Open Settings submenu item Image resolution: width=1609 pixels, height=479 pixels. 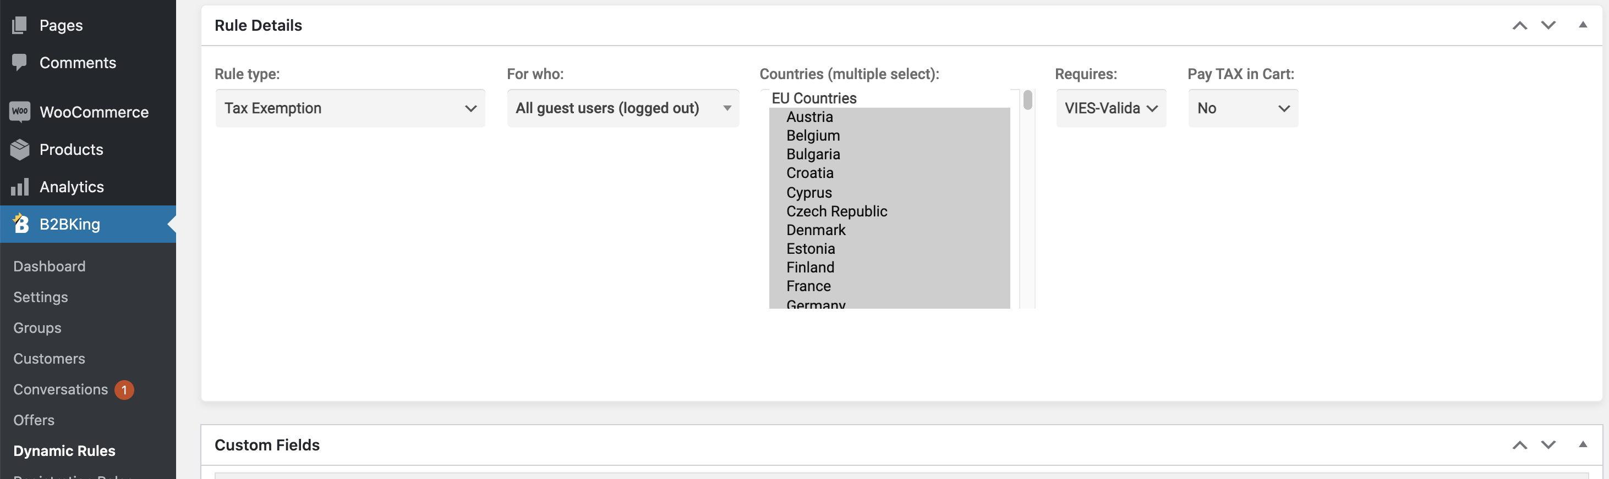(41, 297)
